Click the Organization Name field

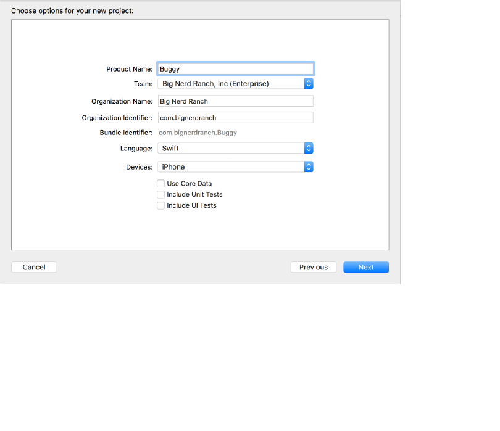coord(235,101)
